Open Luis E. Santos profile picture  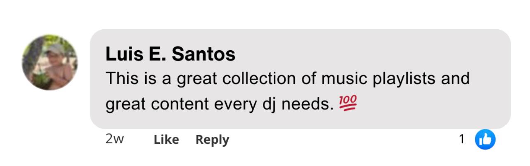coord(50,63)
